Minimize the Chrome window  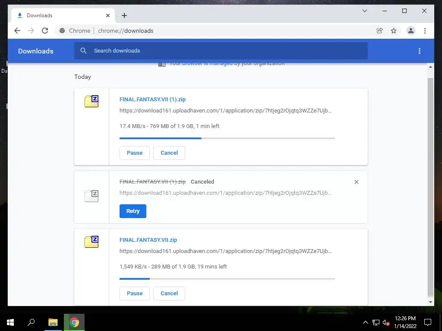point(385,11)
